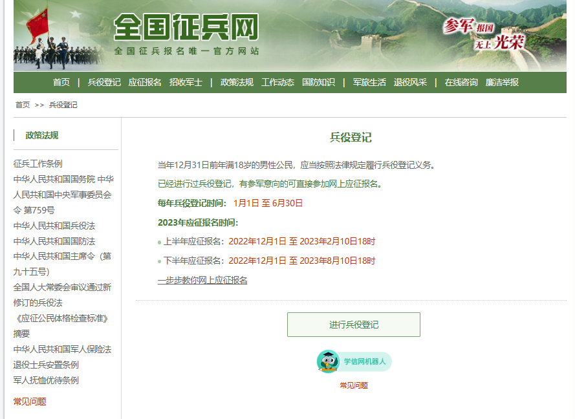
Task: Open 军人抚恤优待条例 sidebar link
Action: (46, 380)
